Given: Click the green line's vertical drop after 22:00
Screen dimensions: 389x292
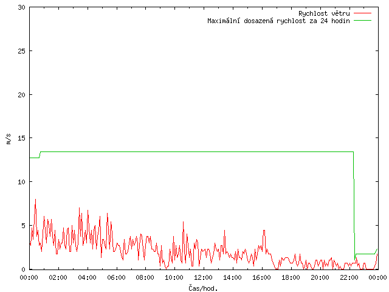Looking at the screenshot, I should click(x=354, y=206).
